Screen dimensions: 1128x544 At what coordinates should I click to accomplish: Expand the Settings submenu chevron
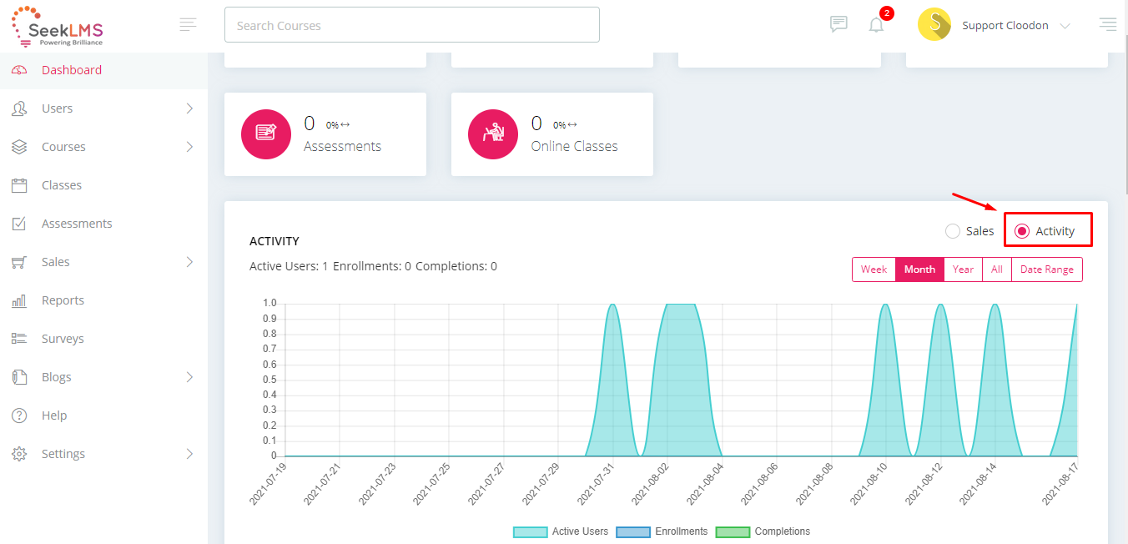(189, 454)
